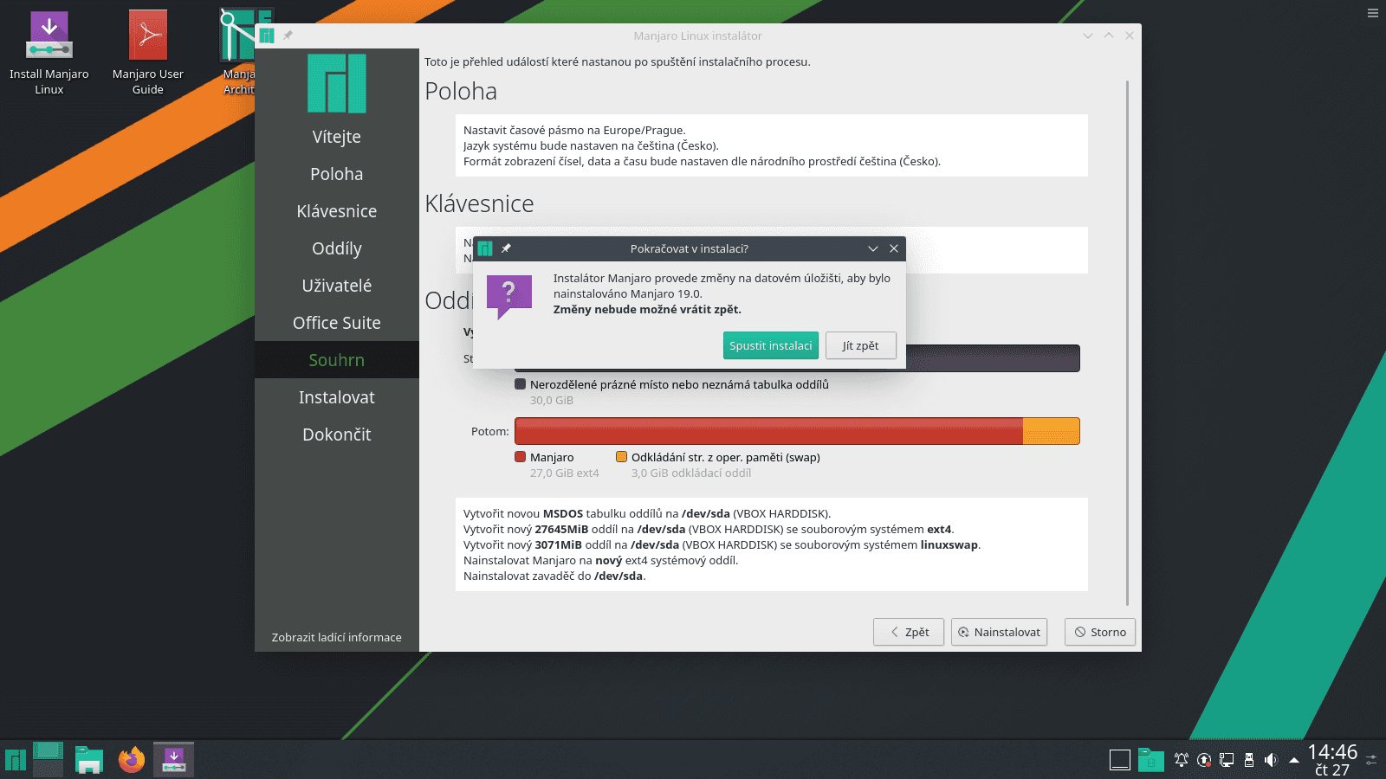The width and height of the screenshot is (1386, 779).
Task: Toggle the pin on the installer titlebar
Action: coord(287,35)
